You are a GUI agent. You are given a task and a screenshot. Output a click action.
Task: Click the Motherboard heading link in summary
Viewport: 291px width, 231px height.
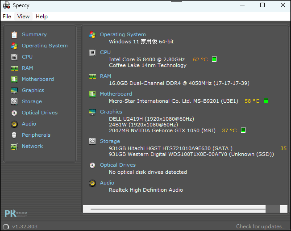click(x=116, y=94)
